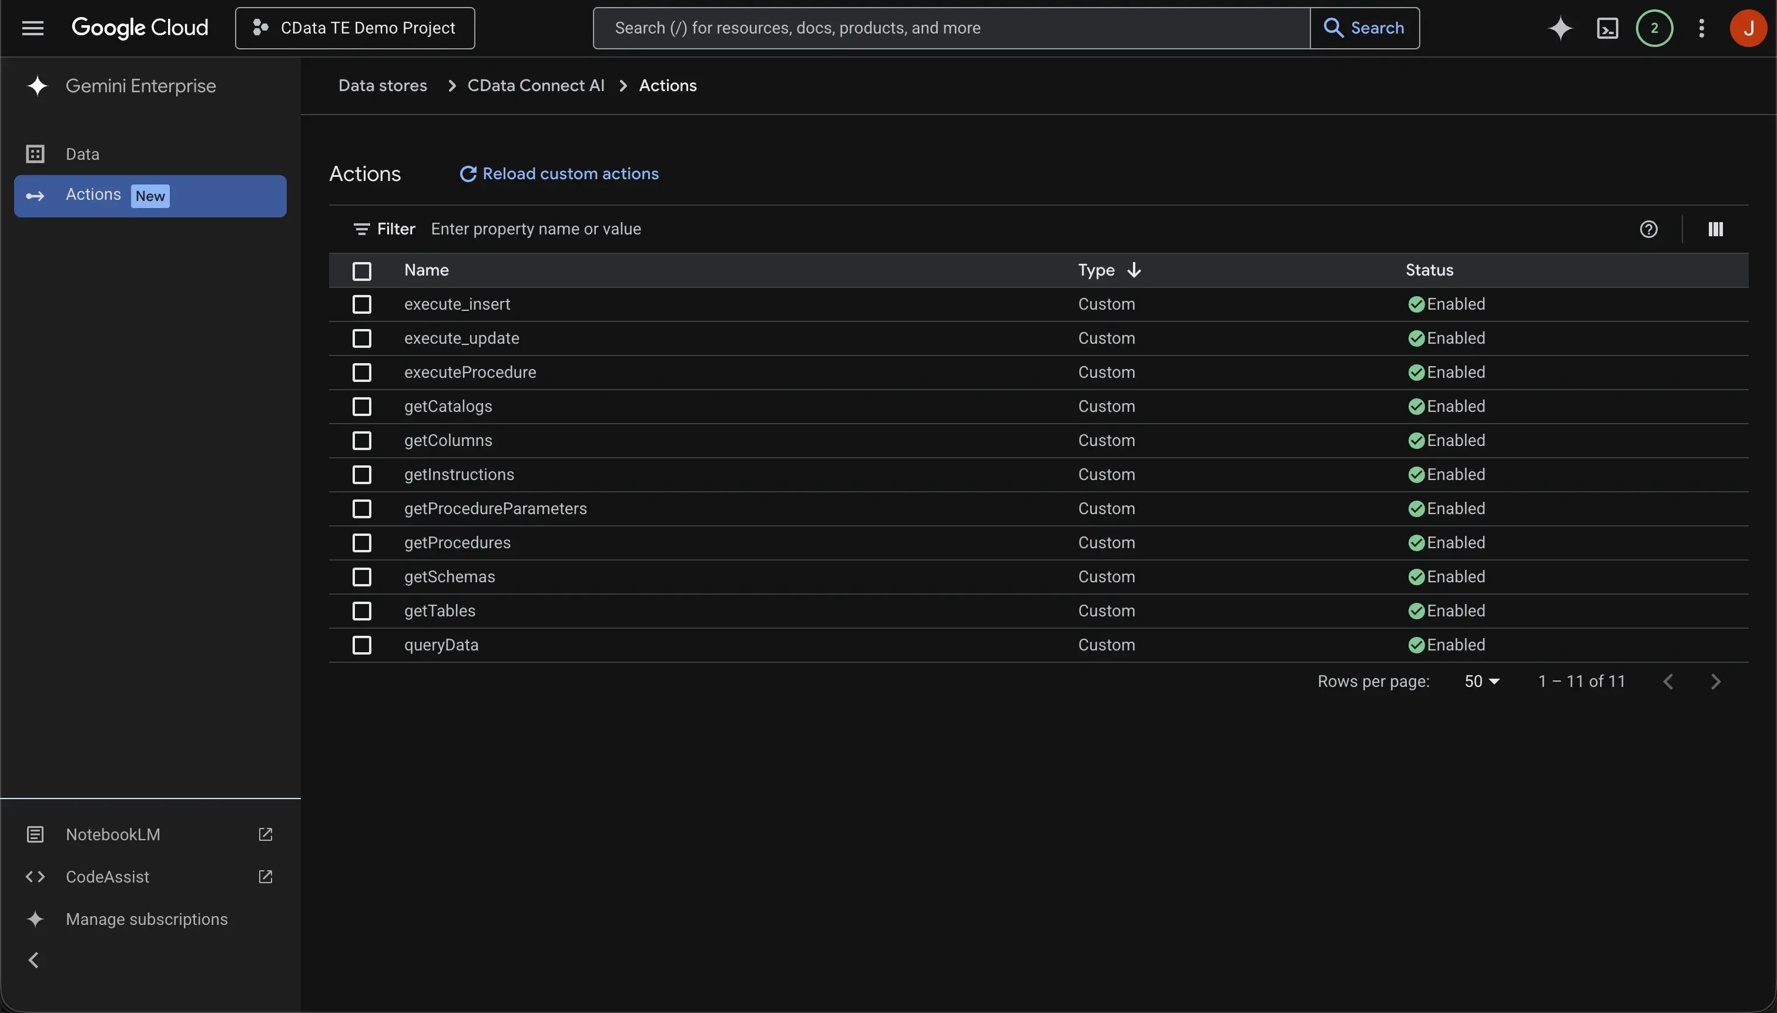Open table help question mark icon
Image resolution: width=1777 pixels, height=1013 pixels.
point(1648,229)
